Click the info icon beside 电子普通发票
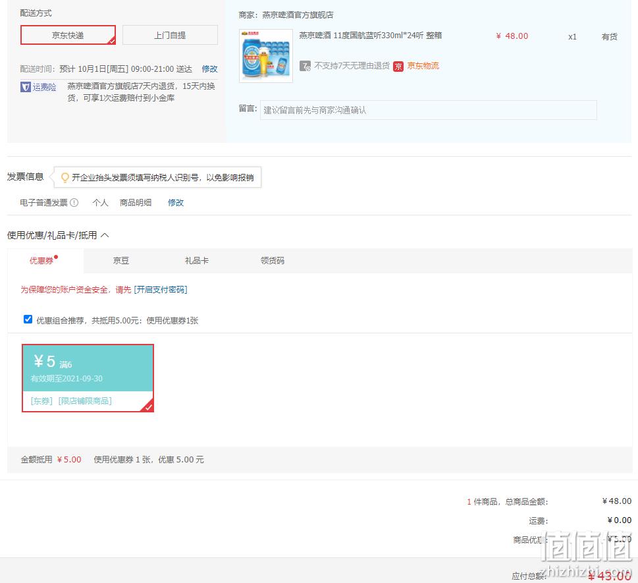Screen dimensions: 638x583 74,202
